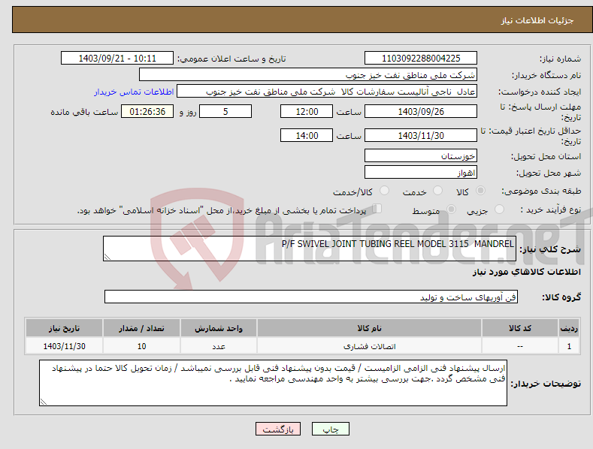Click the چاپ print button

(x=331, y=429)
